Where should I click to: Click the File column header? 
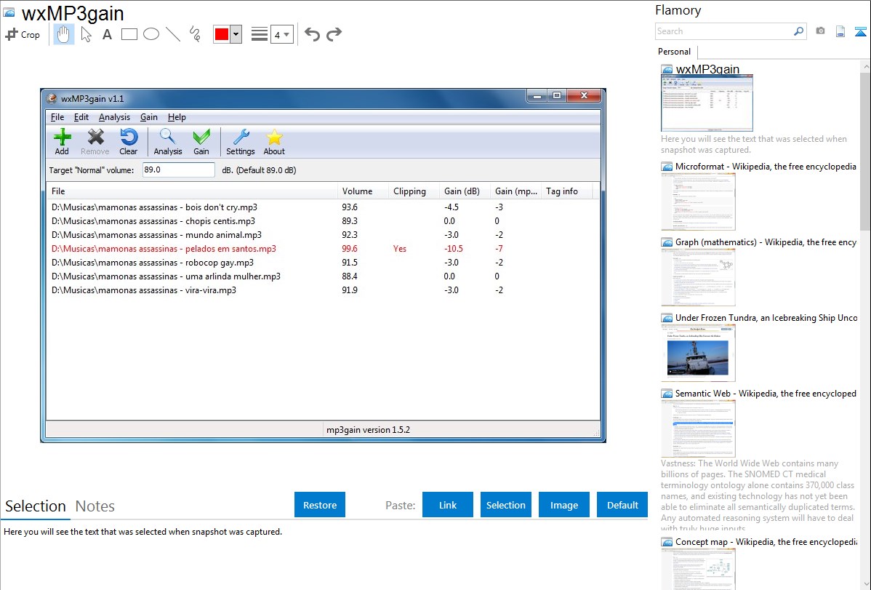click(x=192, y=191)
